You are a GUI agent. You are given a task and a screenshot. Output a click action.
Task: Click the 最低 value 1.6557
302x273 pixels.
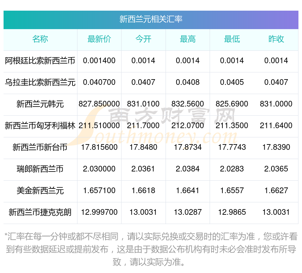click(232, 191)
